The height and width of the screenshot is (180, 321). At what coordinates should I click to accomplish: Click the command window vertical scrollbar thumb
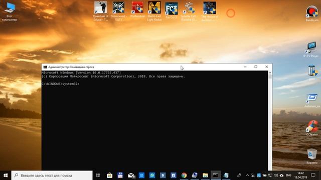coord(270,76)
